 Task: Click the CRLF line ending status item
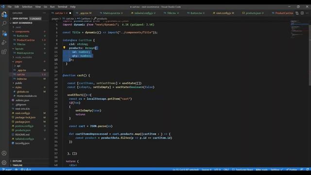[226, 170]
